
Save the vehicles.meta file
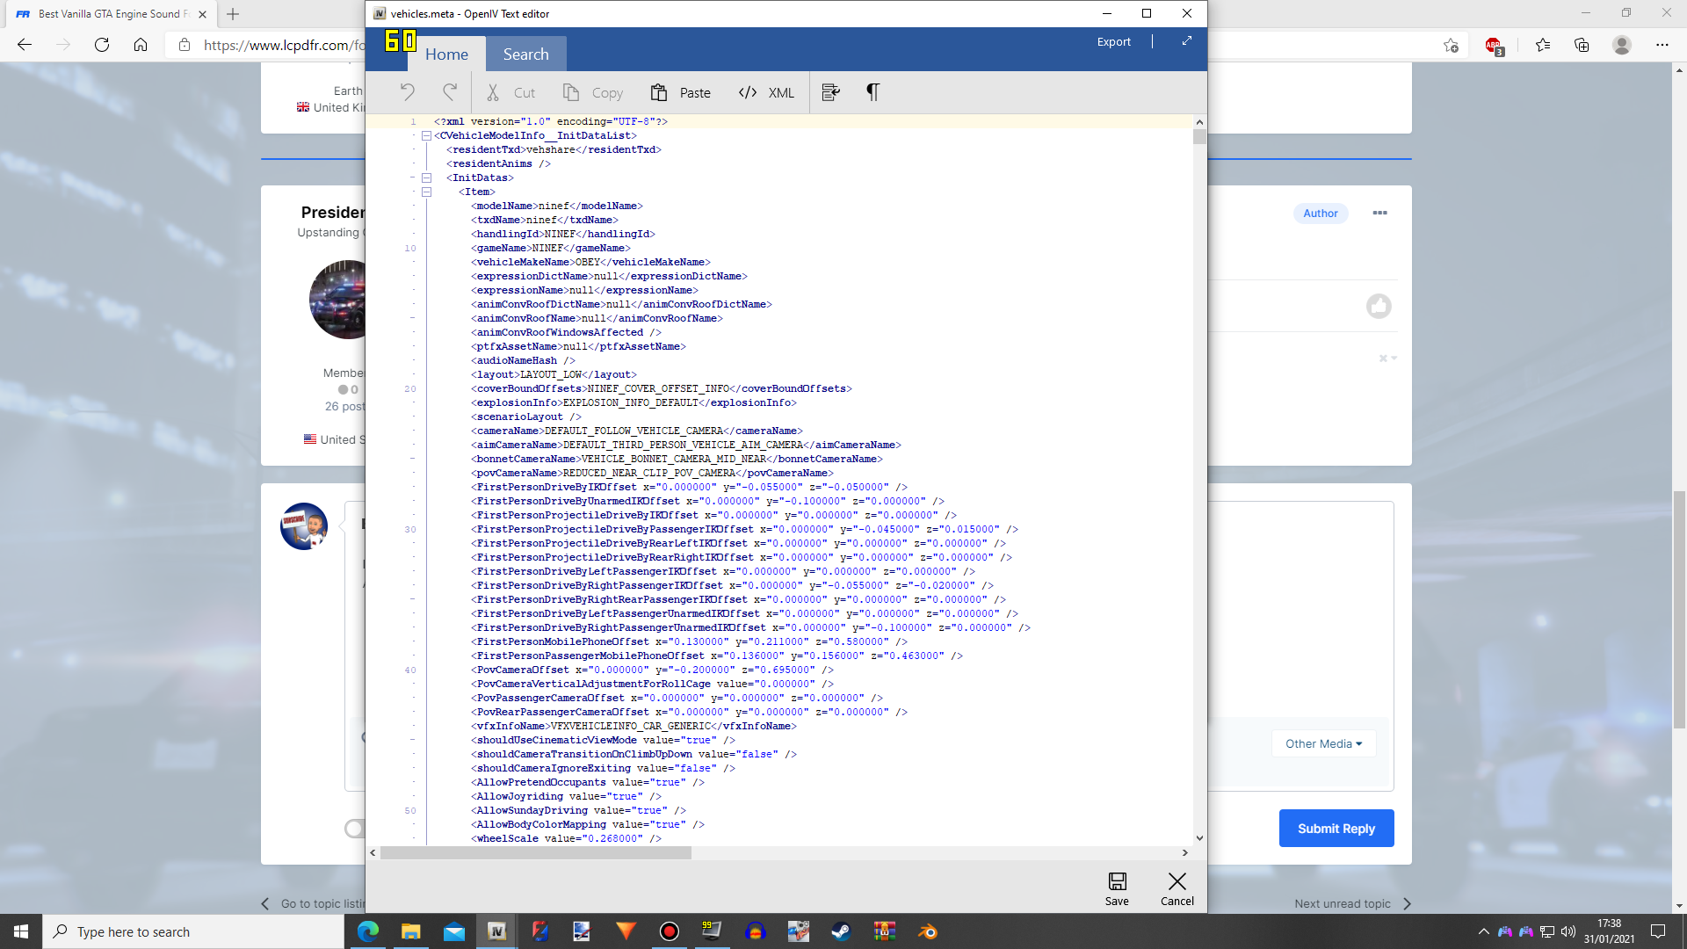tap(1117, 887)
